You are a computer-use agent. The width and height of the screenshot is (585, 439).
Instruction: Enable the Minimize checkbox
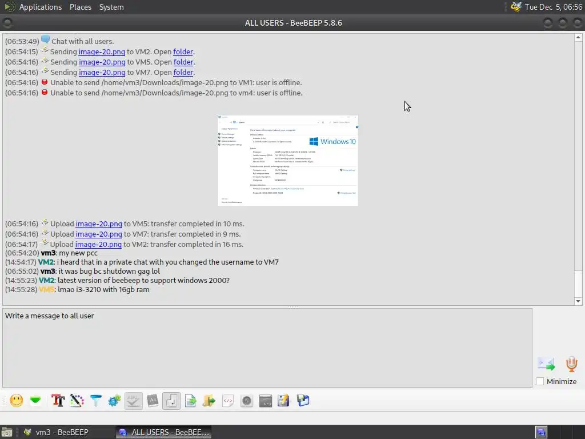click(539, 381)
